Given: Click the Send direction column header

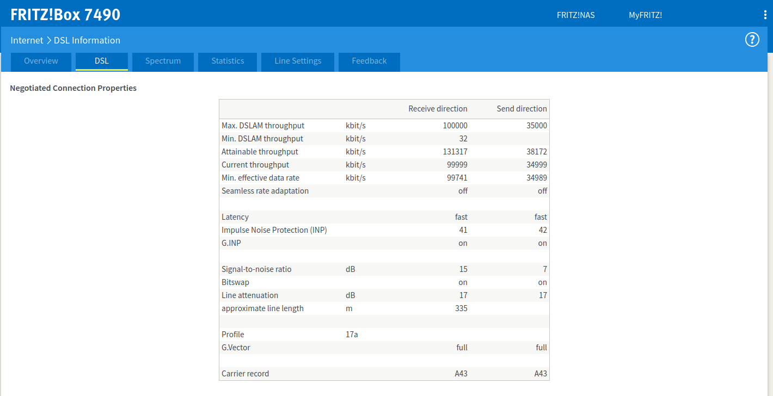Looking at the screenshot, I should [x=522, y=109].
